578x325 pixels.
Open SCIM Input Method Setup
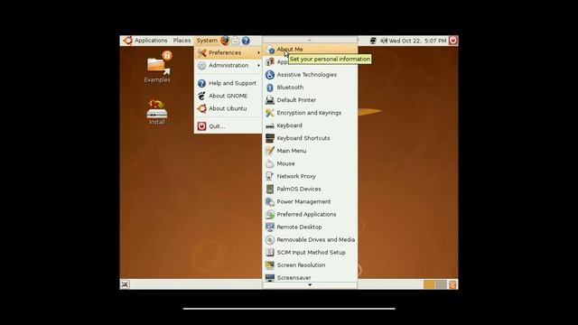pos(310,253)
